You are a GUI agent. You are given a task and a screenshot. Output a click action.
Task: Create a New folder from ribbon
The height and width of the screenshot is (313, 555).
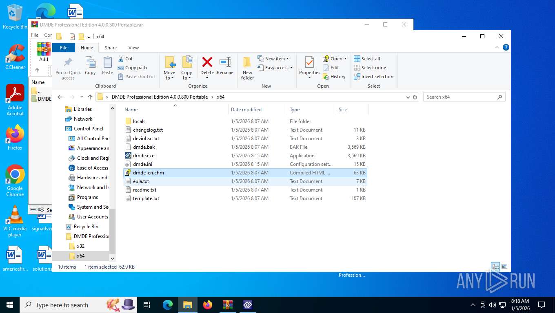pyautogui.click(x=247, y=68)
